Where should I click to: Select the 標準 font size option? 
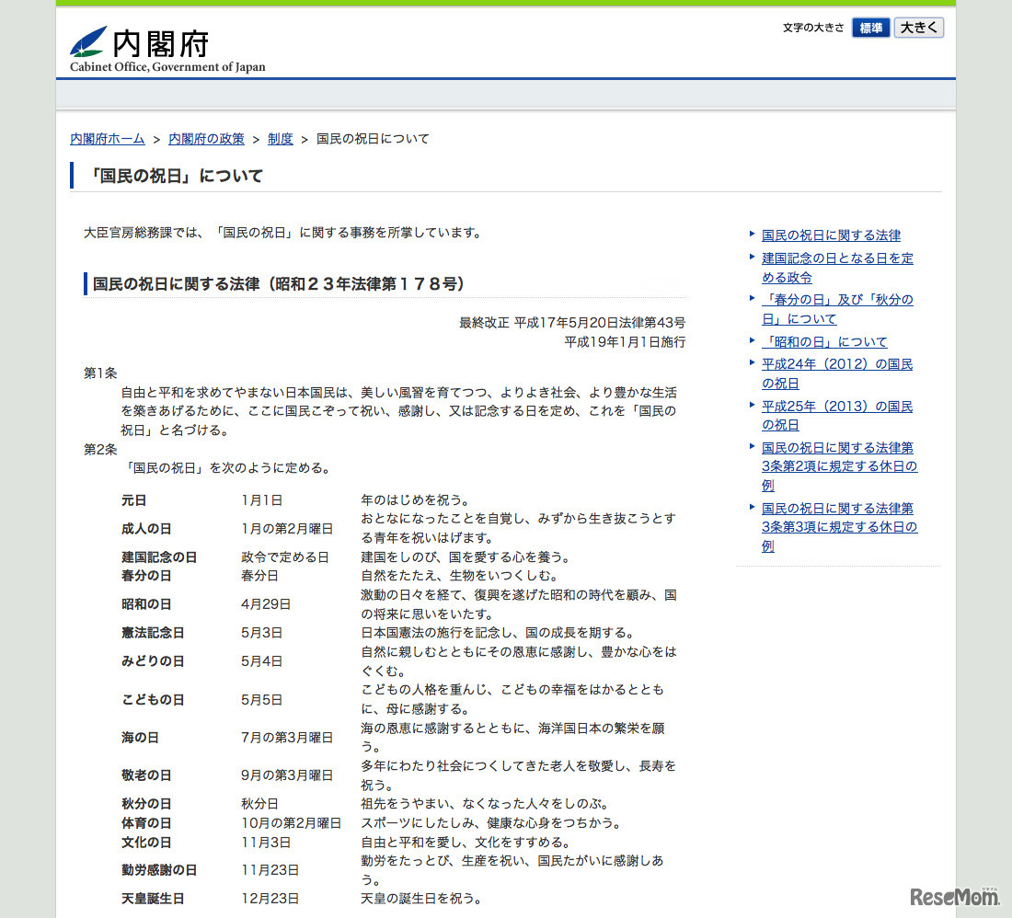pos(870,28)
